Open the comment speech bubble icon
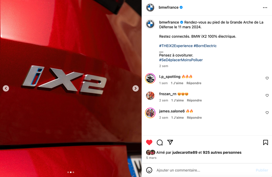The height and width of the screenshot is (177, 272). coord(160,142)
